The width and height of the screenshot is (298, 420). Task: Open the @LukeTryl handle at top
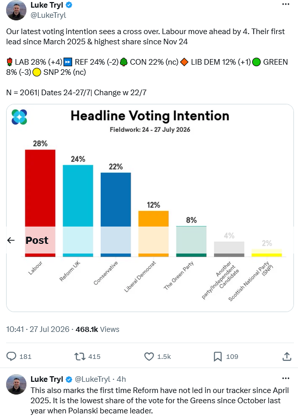(48, 15)
